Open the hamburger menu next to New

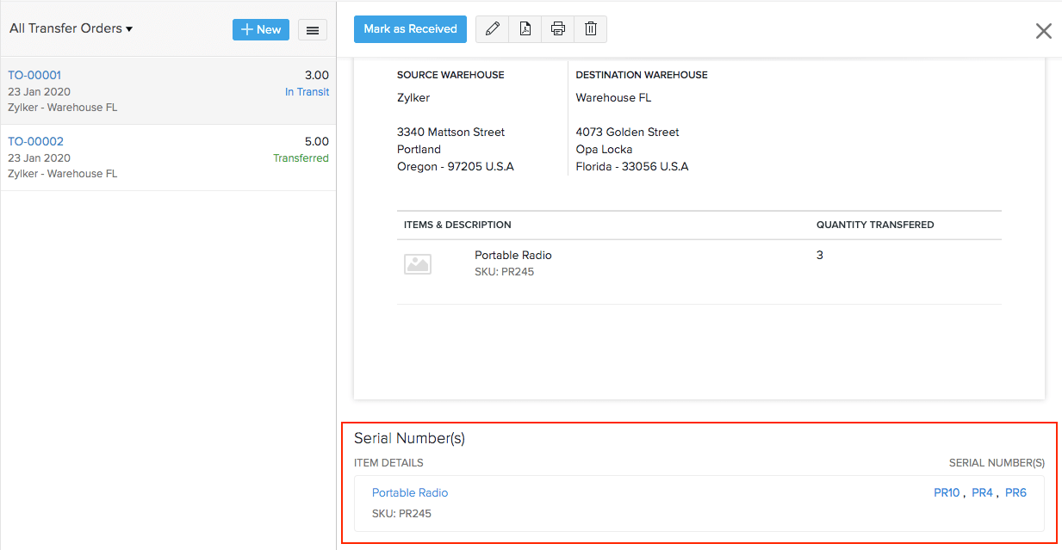click(x=312, y=29)
